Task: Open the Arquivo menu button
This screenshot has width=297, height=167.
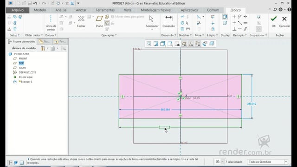Action: [18, 10]
